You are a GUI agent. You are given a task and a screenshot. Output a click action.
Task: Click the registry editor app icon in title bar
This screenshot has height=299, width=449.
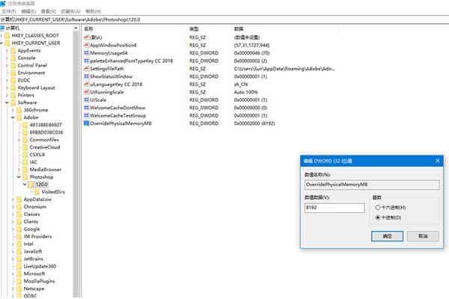pos(2,4)
